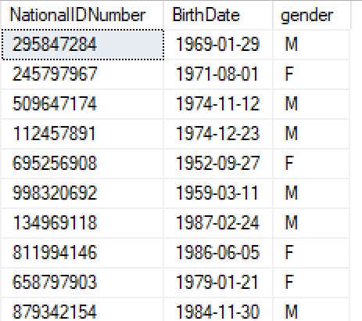Screen dimensions: 362x321
Task: Select the BirthDate column header
Action: tap(218, 15)
